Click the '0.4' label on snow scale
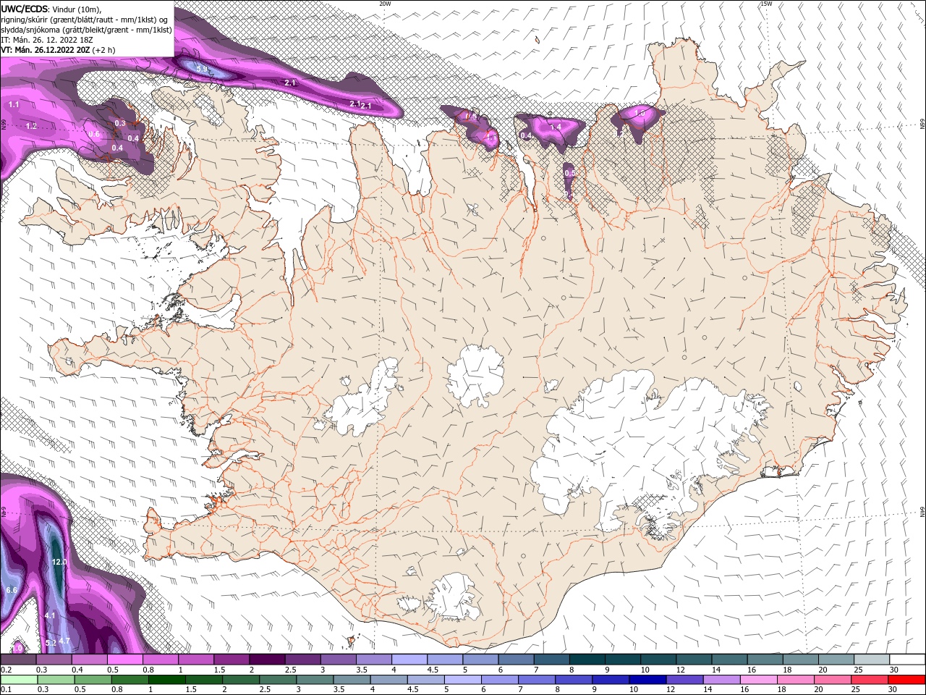The image size is (926, 695). click(77, 670)
